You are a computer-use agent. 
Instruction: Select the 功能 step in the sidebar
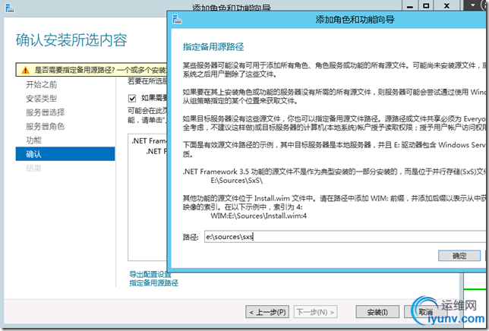33,140
